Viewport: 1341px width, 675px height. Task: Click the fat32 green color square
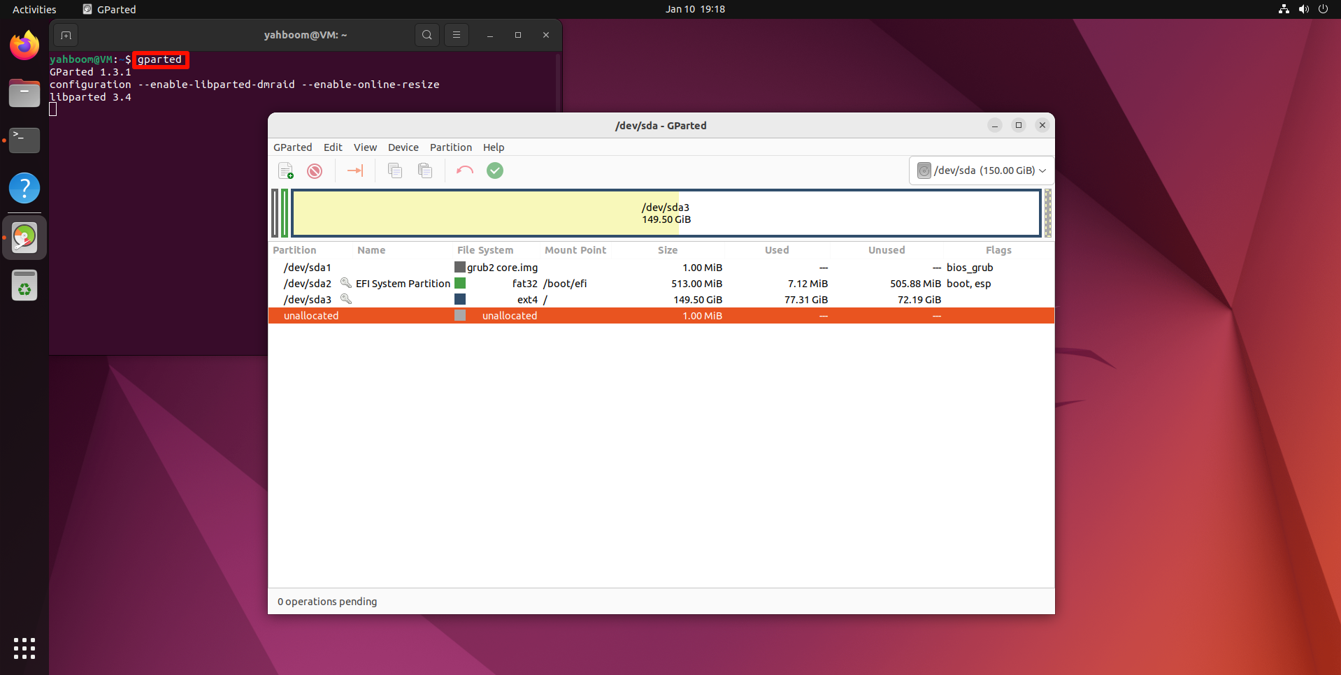point(460,283)
